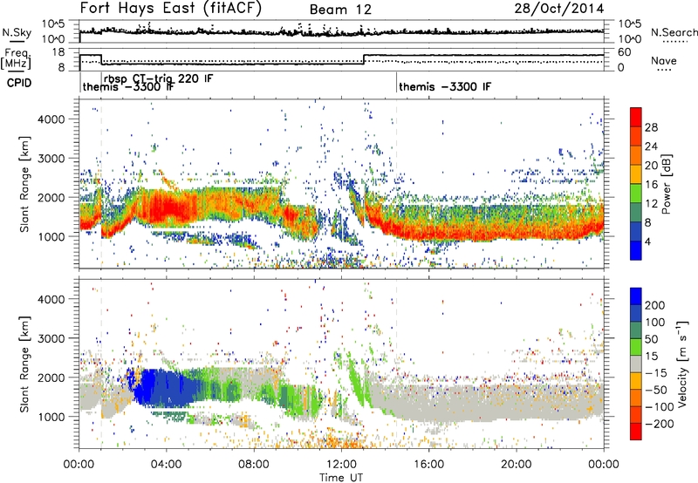Click the date '28/Oct/2014'
698x483 pixels.
(x=559, y=9)
